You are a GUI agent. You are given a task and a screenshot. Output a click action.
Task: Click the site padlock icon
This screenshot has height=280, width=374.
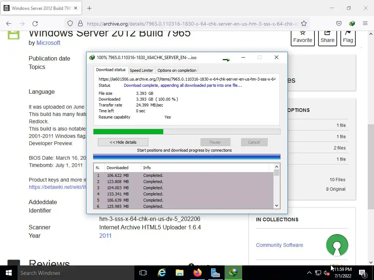click(x=80, y=24)
